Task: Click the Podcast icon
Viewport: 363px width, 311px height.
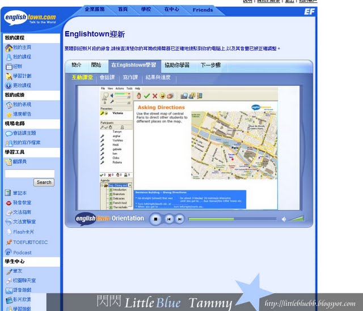Action: [9, 252]
